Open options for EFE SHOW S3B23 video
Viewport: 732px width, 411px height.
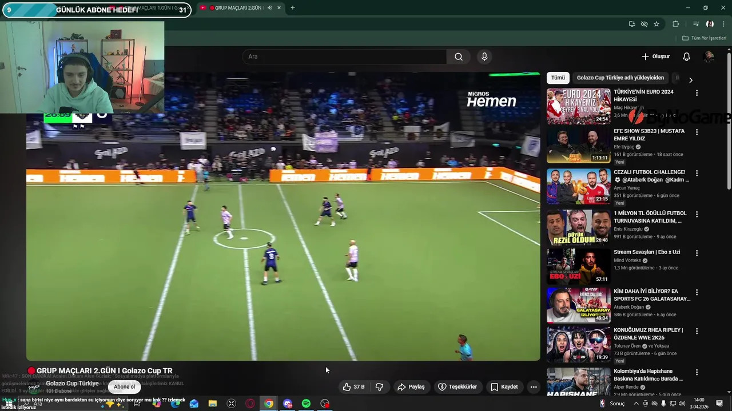(x=697, y=132)
